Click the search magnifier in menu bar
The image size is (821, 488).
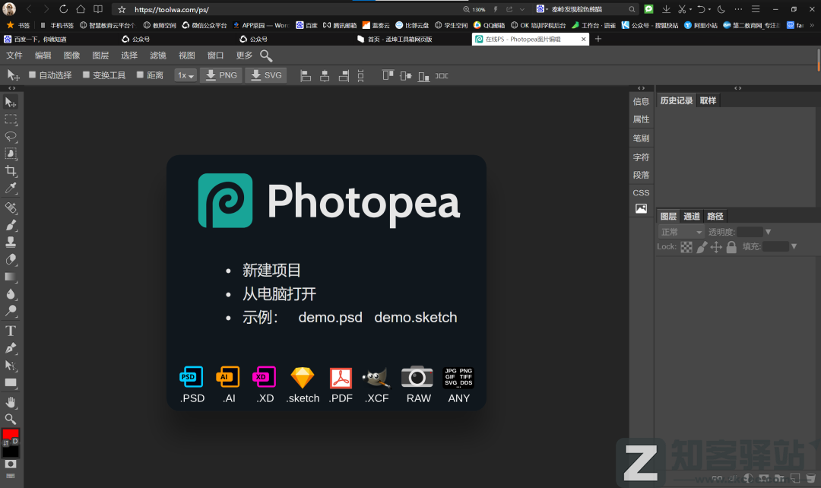pos(266,55)
